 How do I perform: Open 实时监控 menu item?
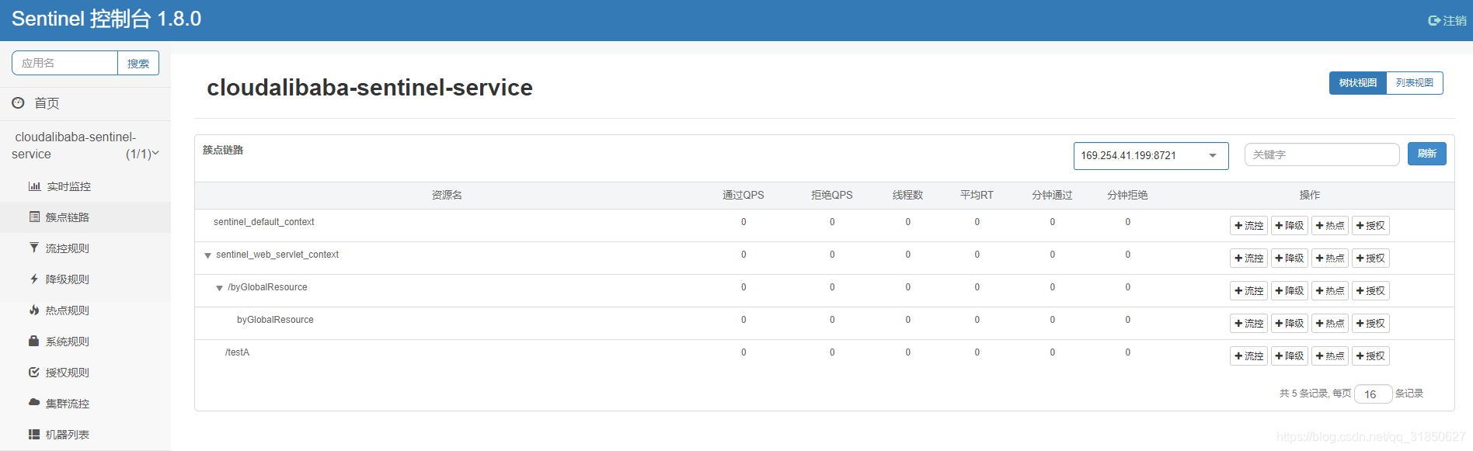pos(85,186)
